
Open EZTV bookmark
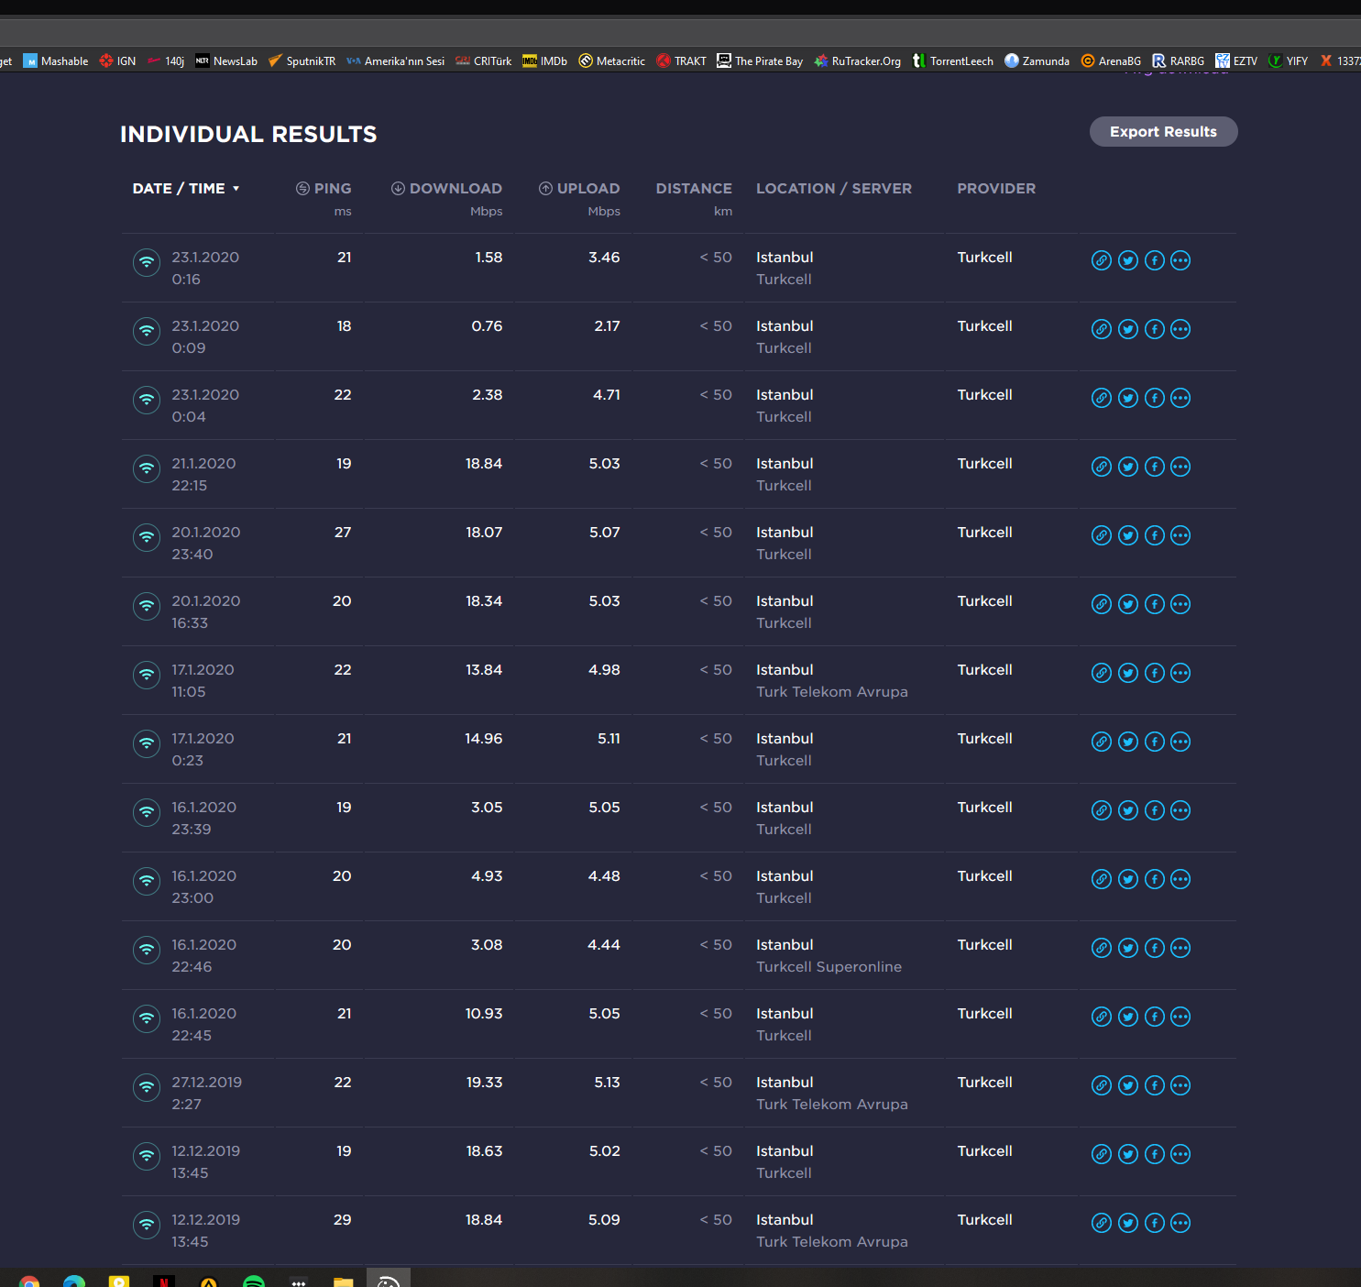click(x=1236, y=60)
